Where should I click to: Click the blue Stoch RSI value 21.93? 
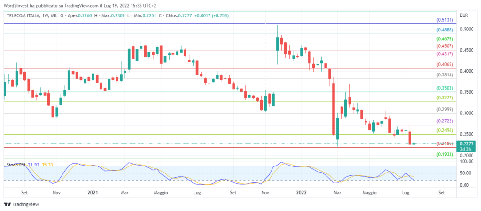pos(34,165)
